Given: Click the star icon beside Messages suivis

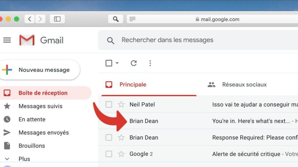Looking at the screenshot, I should 7,106.
